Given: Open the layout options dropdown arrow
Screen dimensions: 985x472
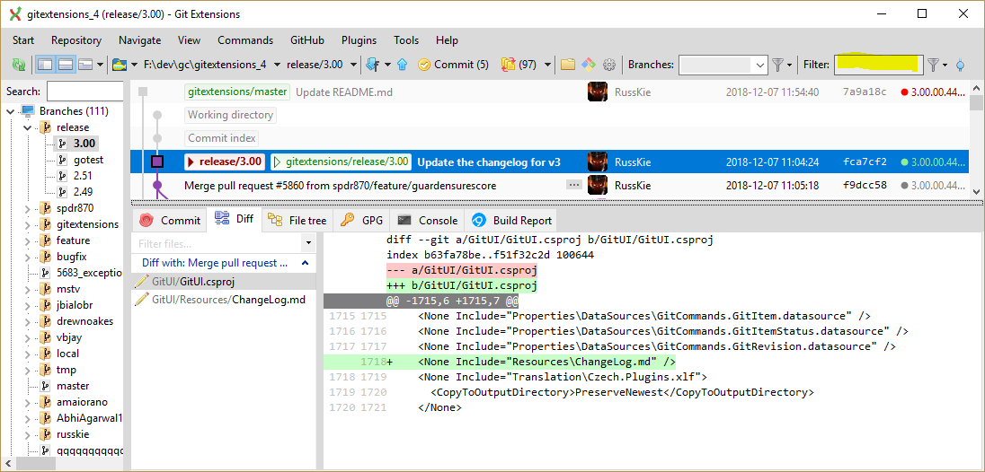Looking at the screenshot, I should pyautogui.click(x=100, y=64).
